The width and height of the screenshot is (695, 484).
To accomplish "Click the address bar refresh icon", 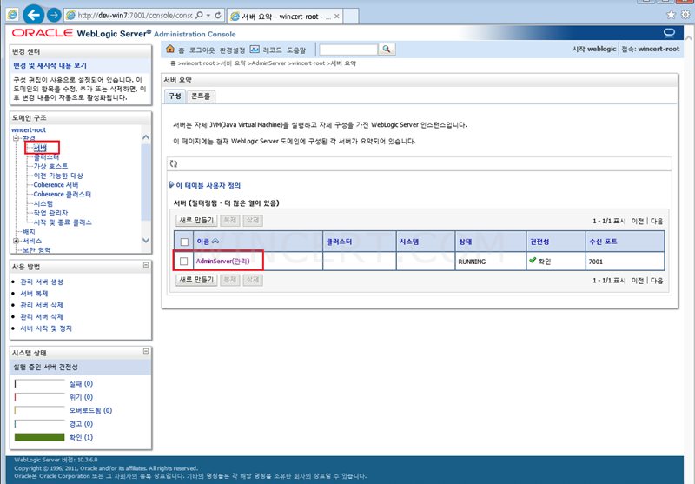I will tap(218, 15).
